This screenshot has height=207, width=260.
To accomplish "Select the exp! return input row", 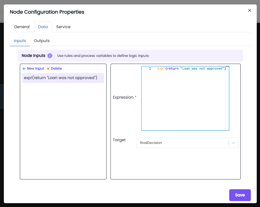I will tap(63, 78).
